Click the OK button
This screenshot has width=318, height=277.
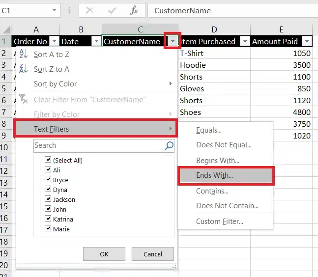pos(104,254)
